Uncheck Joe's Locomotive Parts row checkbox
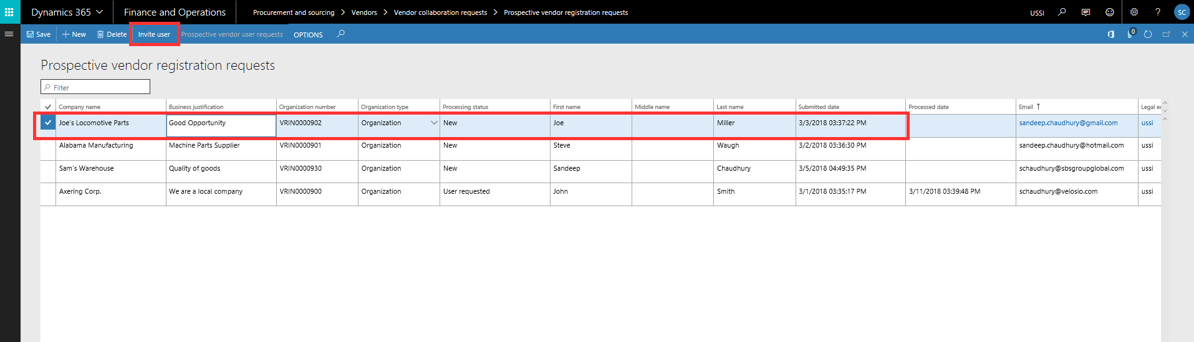This screenshot has width=1194, height=342. 48,123
